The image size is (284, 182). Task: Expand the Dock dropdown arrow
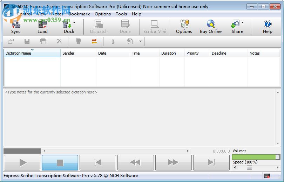[74, 22]
